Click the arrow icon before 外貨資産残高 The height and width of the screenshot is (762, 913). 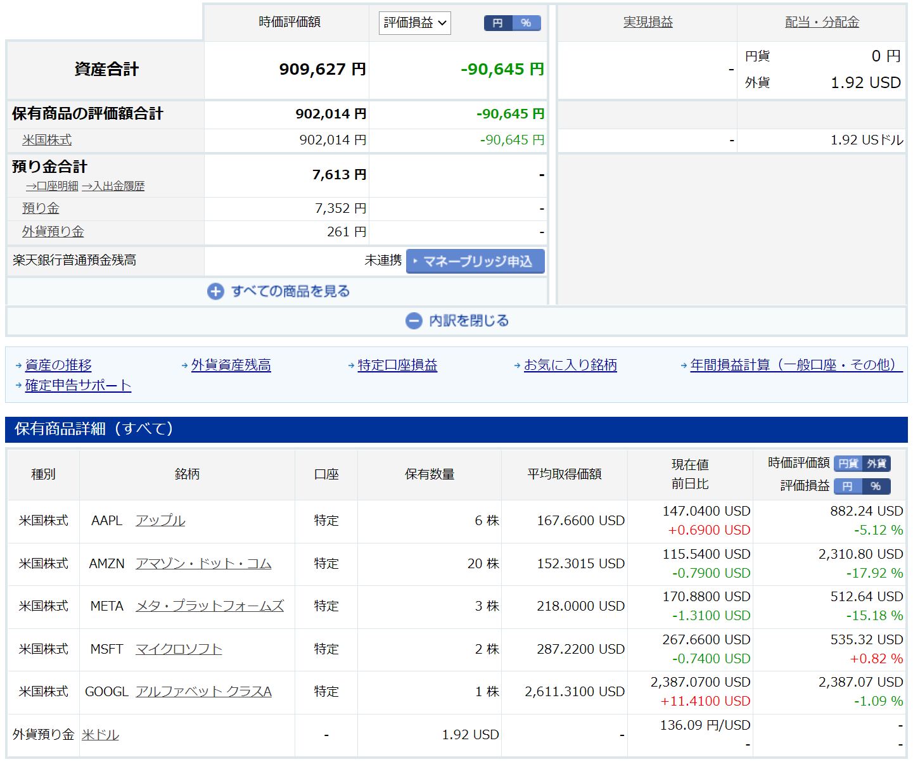(184, 365)
